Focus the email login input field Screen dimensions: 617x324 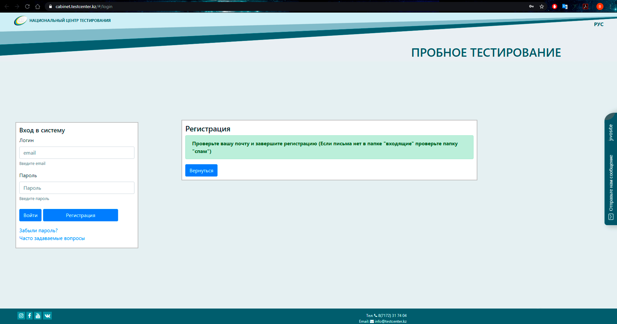[x=77, y=153]
